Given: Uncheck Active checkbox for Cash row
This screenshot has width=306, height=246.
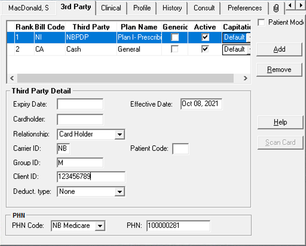Looking at the screenshot, I should (x=205, y=49).
